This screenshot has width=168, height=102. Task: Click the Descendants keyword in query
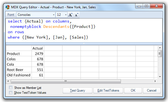tap(56, 27)
